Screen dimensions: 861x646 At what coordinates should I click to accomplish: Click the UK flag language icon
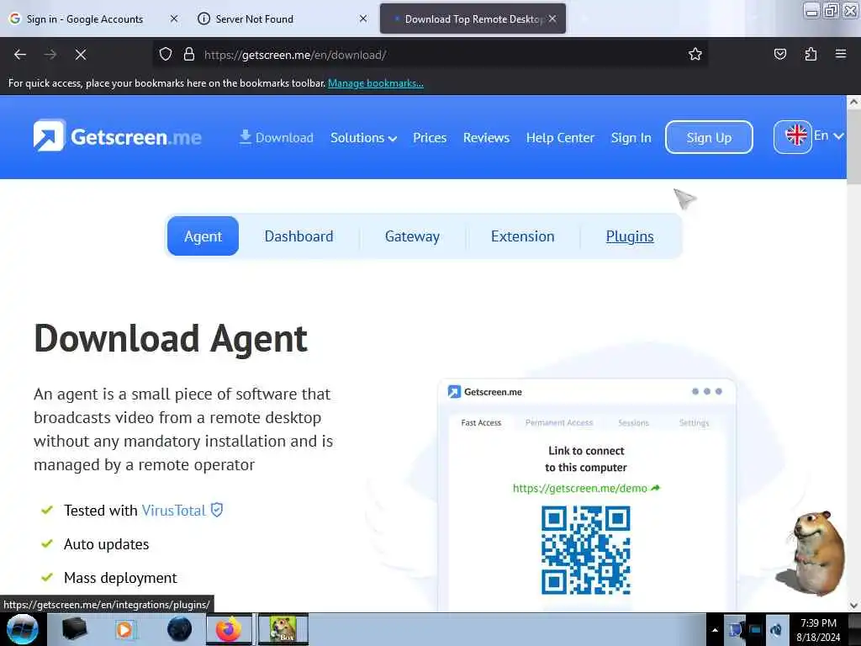point(795,135)
